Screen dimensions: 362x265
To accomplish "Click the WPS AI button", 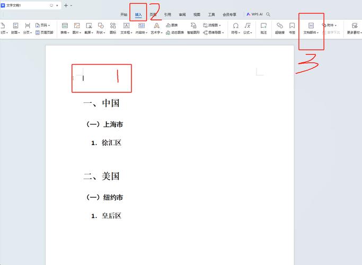I will [x=254, y=14].
